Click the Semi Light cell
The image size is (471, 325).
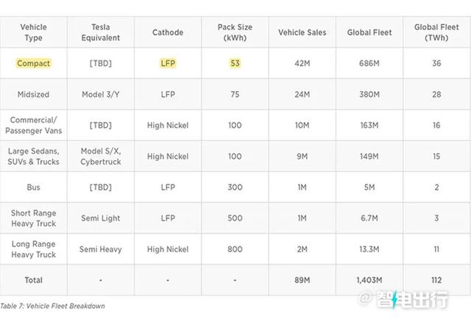coord(101,218)
